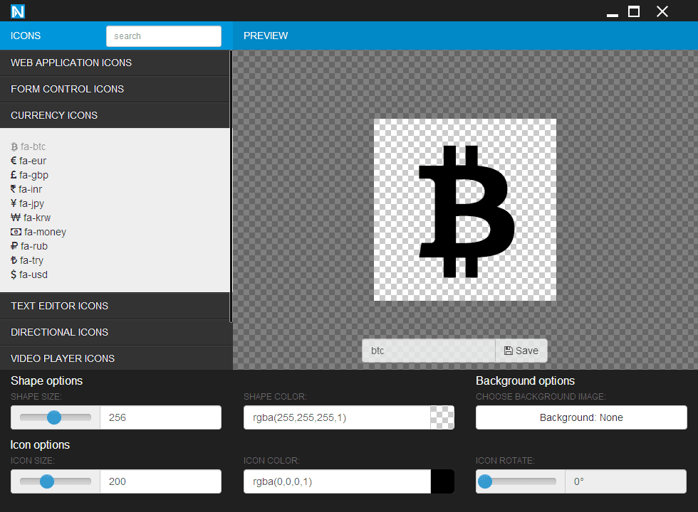Choose the fa-inr rupee icon

click(x=26, y=189)
